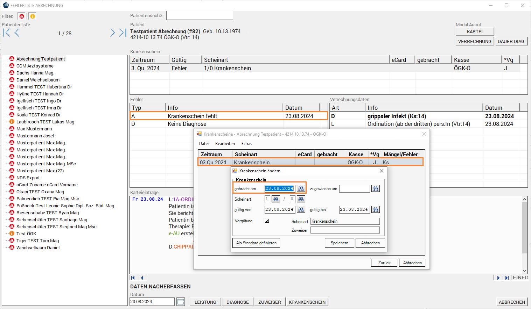Open DAUER DIAG. module
Screen dimensions: 531x309
tap(511, 41)
